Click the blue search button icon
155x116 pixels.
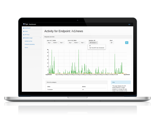(127, 43)
